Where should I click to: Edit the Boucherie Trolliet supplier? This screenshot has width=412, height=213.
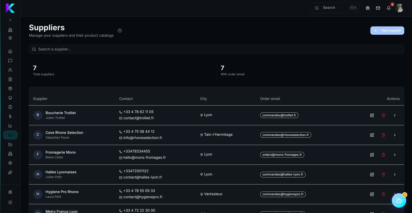372,115
